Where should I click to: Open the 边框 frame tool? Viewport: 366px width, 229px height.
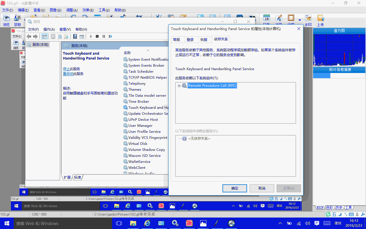pos(291,18)
